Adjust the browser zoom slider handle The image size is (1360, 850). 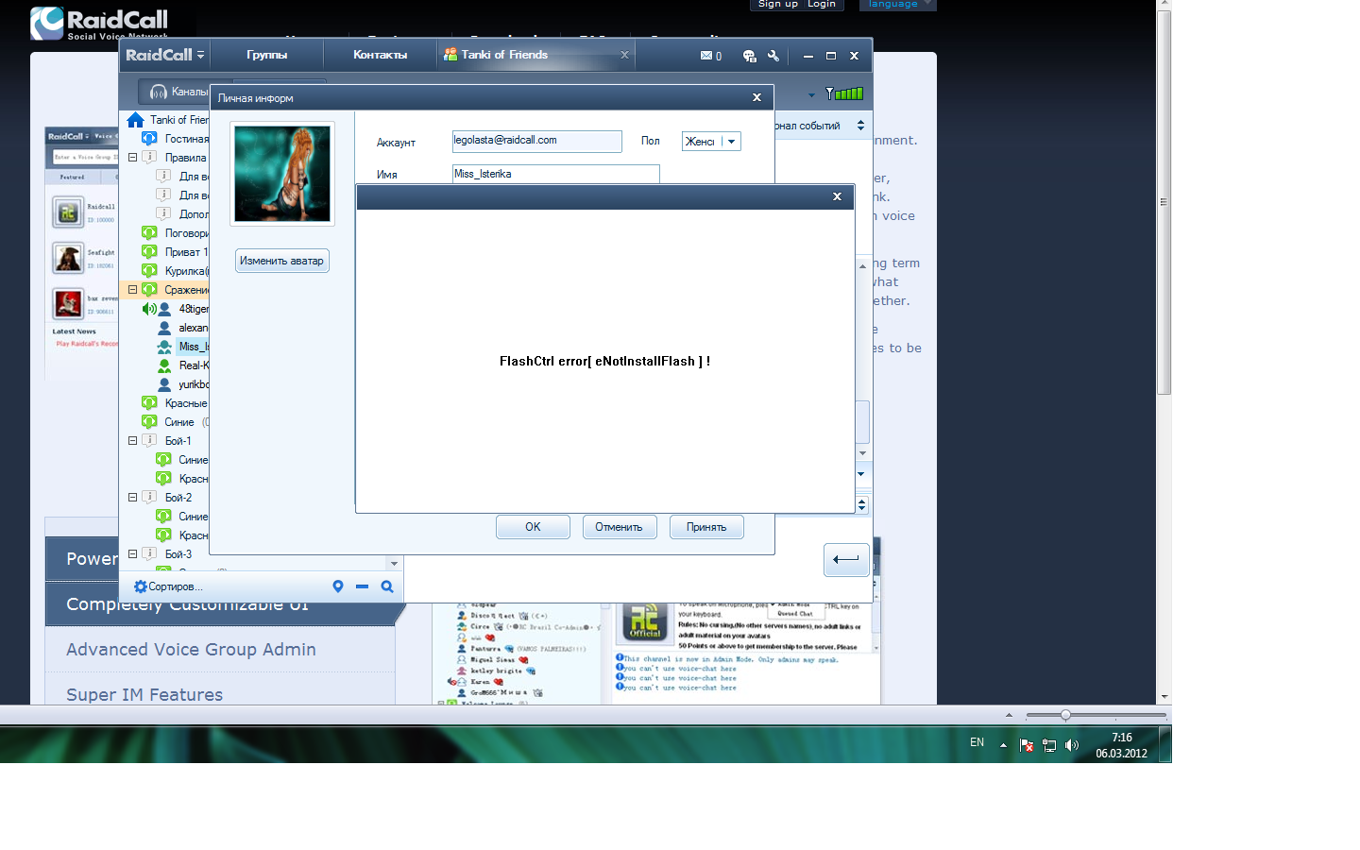click(x=1065, y=715)
